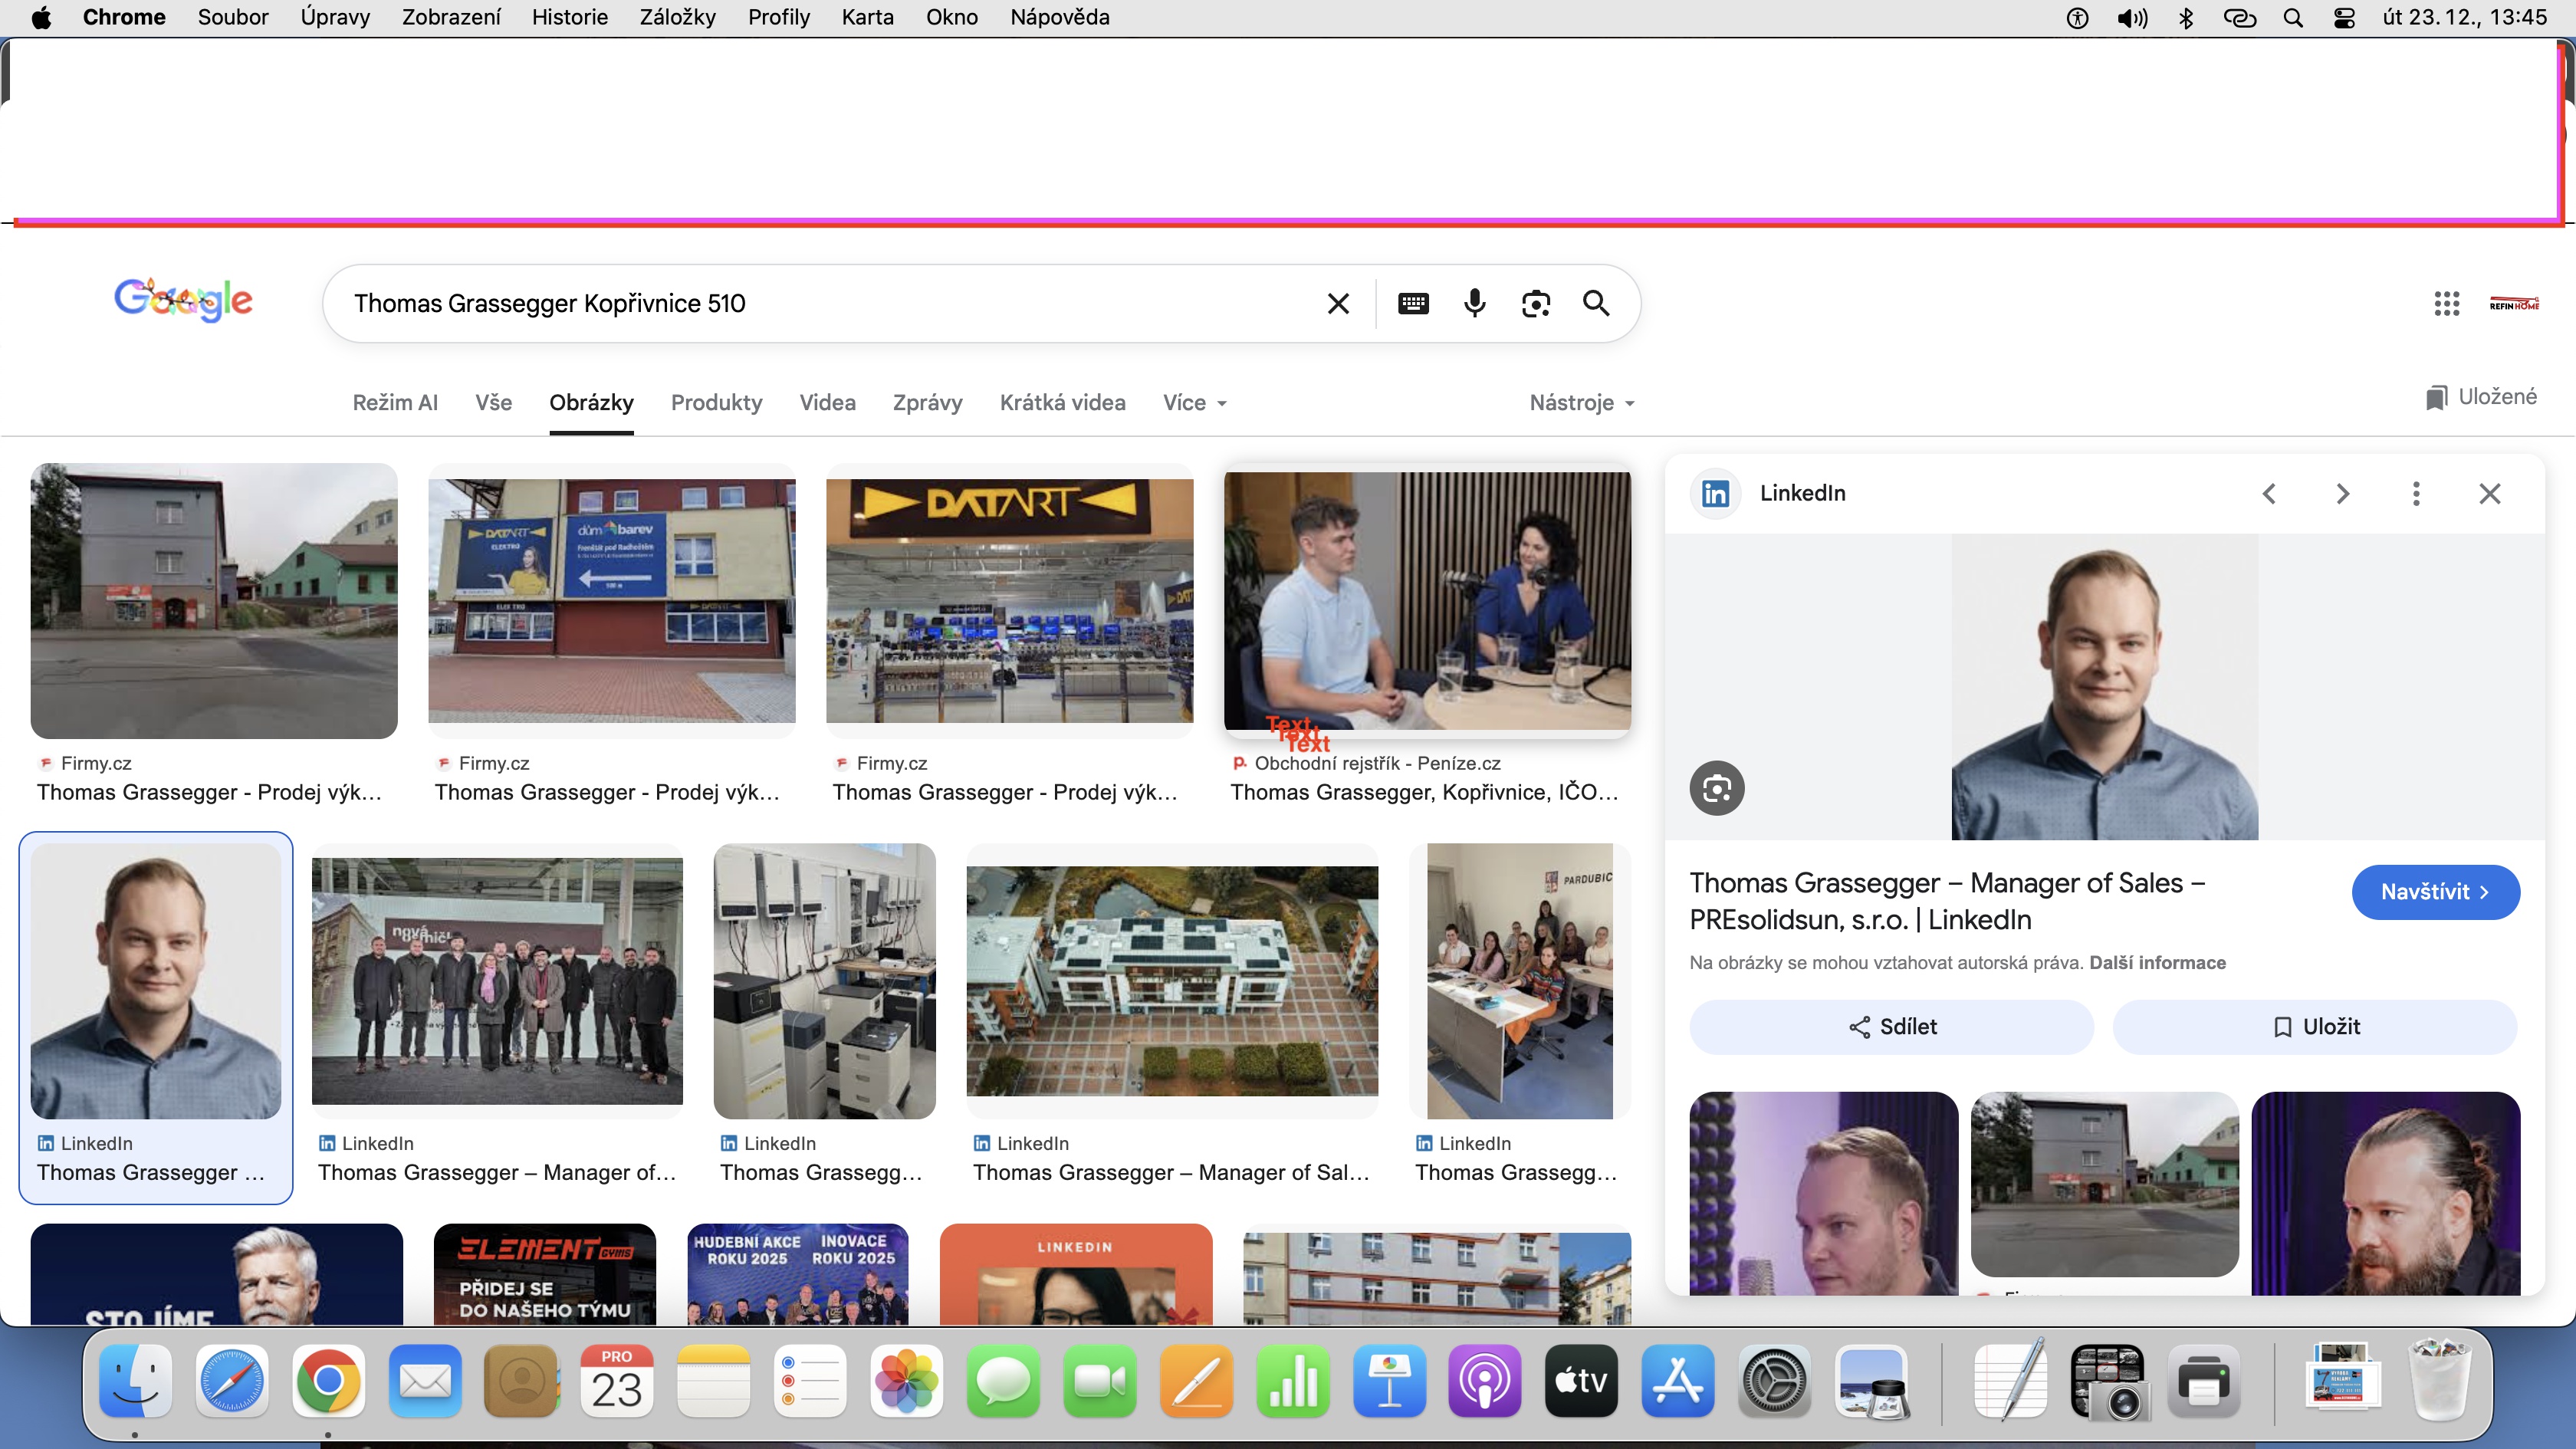
Task: Open the podcast interview photo from Peníze.cz
Action: pos(1427,601)
